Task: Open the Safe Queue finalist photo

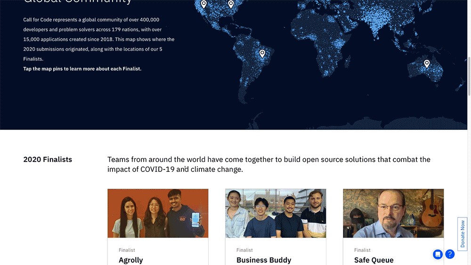Action: (393, 213)
